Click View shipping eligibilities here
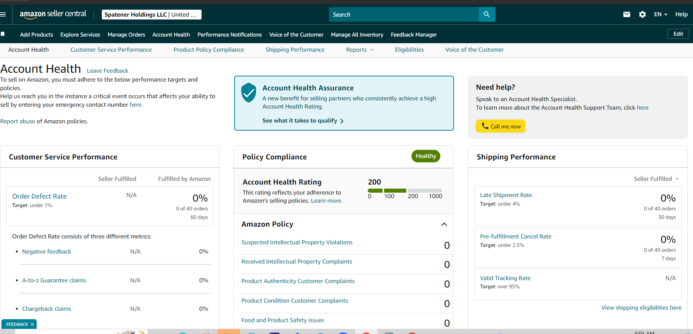This screenshot has height=334, width=693. 641,308
